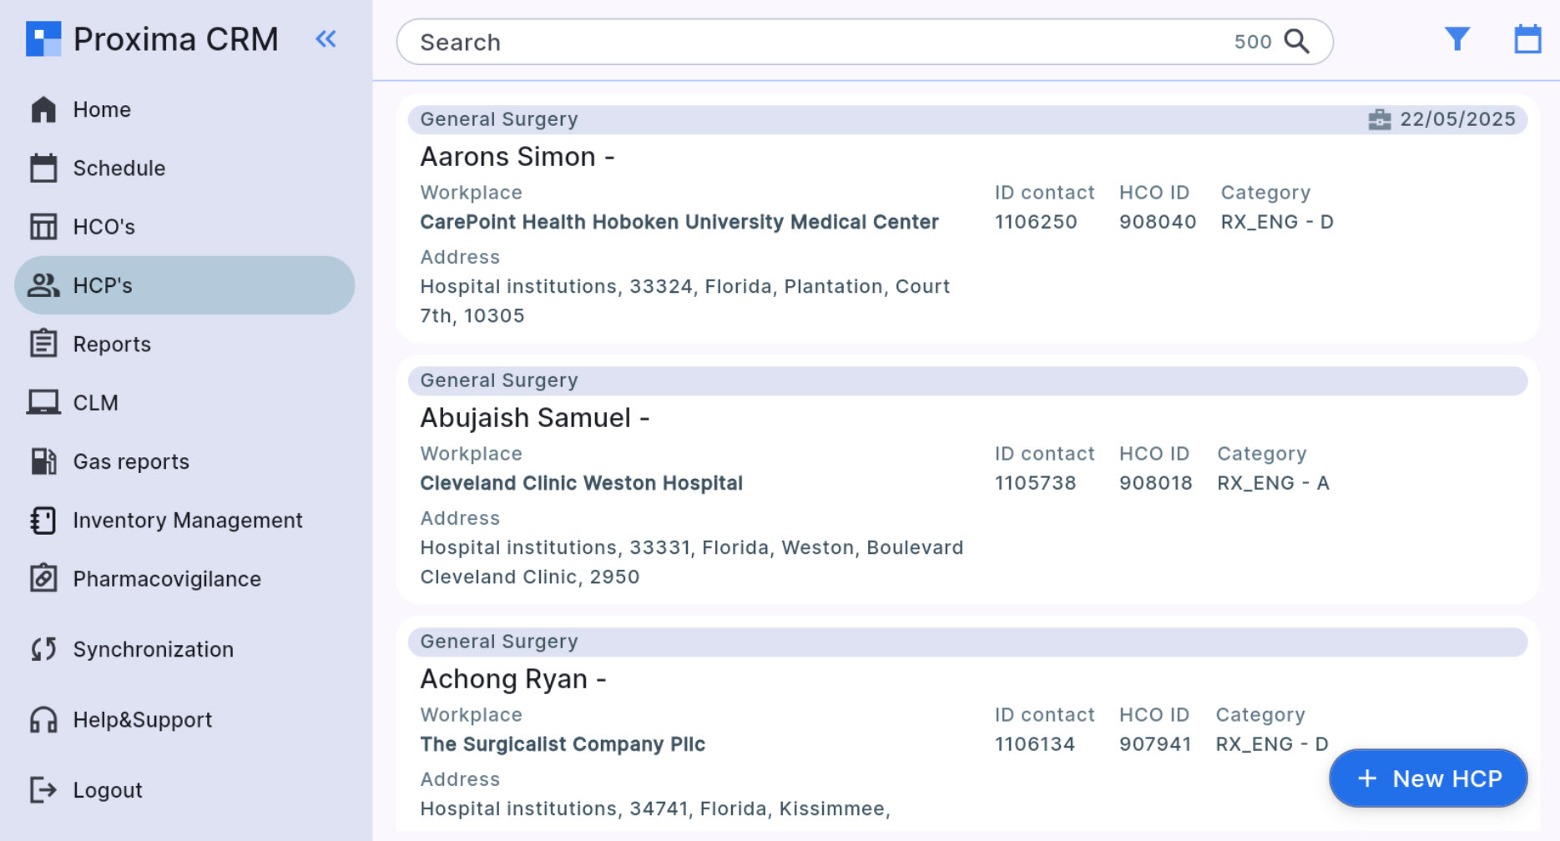Click the Inventory Management icon
Viewport: 1560px width, 841px height.
click(x=43, y=520)
